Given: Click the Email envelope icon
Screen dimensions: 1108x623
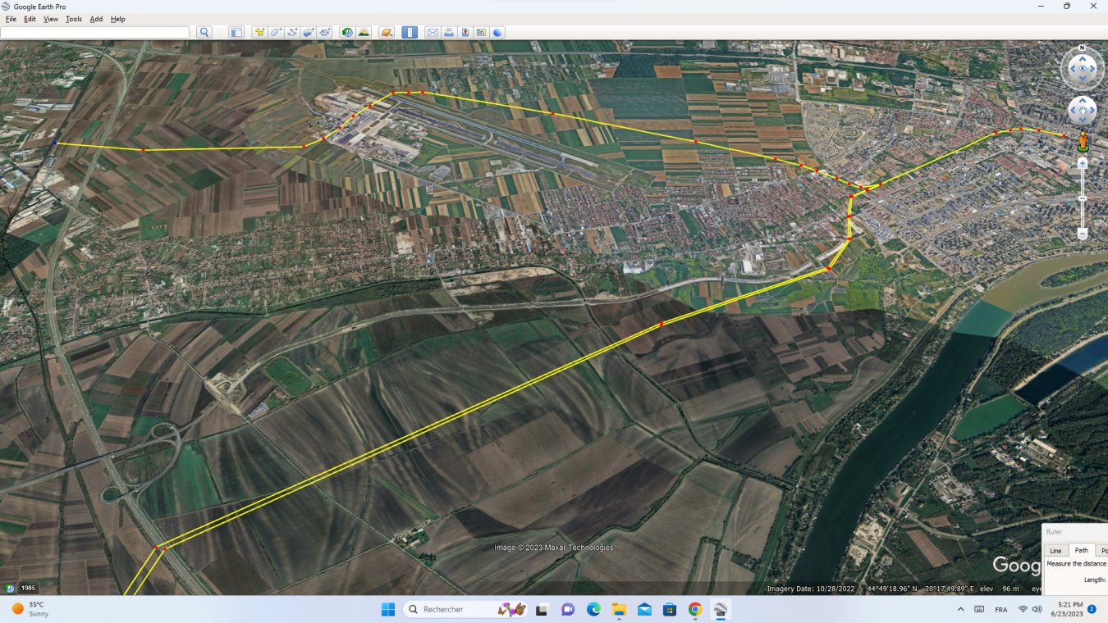Looking at the screenshot, I should pos(433,33).
